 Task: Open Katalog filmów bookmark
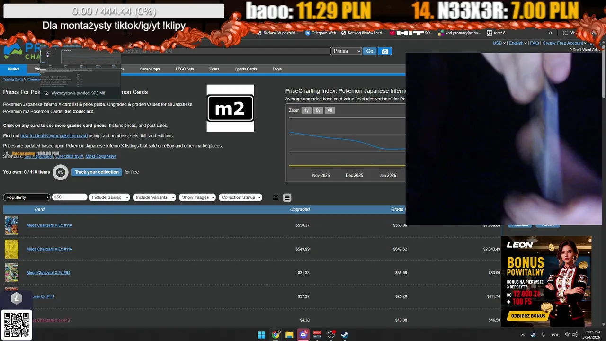(x=363, y=33)
